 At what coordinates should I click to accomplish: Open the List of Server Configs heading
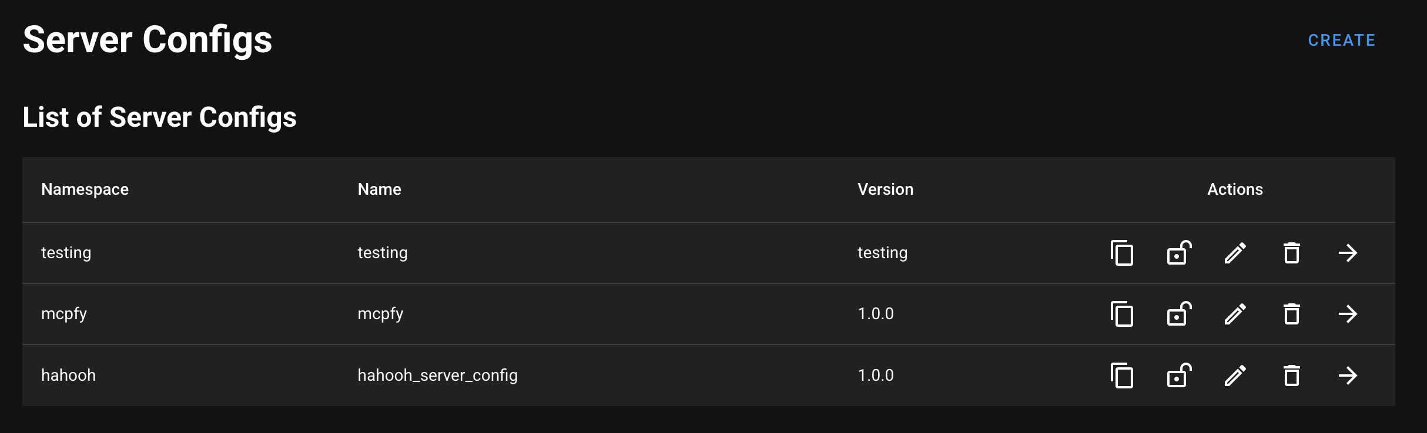[x=159, y=117]
